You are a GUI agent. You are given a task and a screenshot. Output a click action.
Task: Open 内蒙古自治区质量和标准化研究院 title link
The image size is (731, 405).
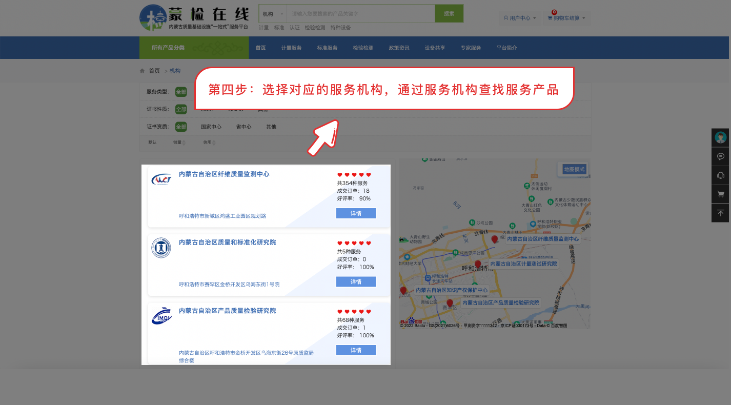point(227,242)
